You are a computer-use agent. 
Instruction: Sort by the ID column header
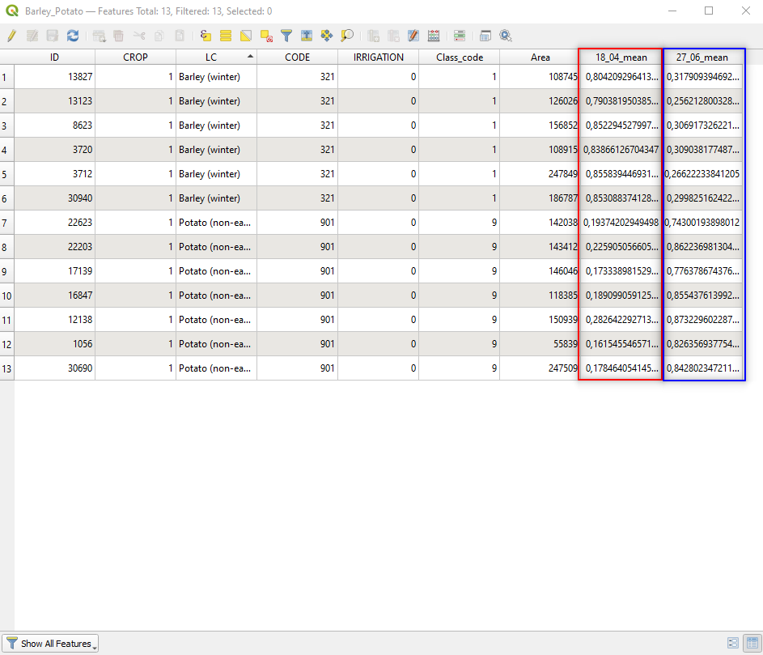coord(54,57)
